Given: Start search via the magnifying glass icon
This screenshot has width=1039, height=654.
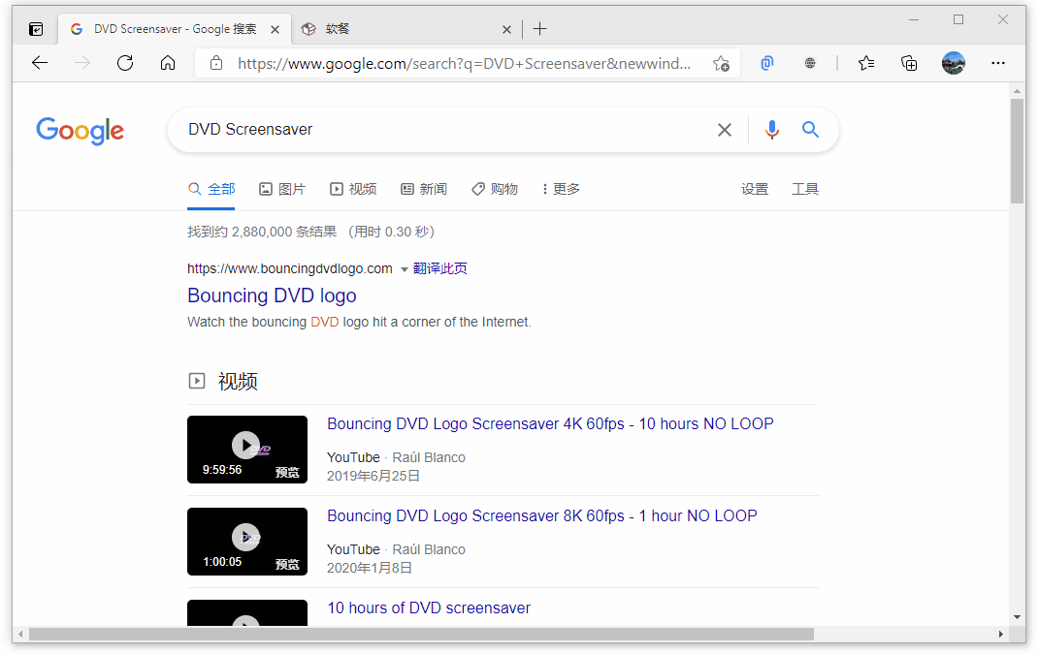Looking at the screenshot, I should [x=810, y=129].
